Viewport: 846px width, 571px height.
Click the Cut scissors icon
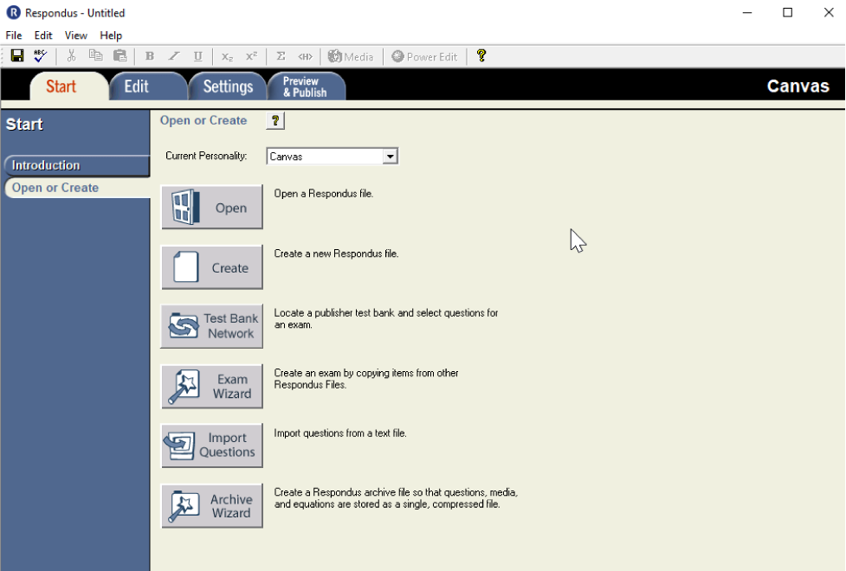(71, 56)
